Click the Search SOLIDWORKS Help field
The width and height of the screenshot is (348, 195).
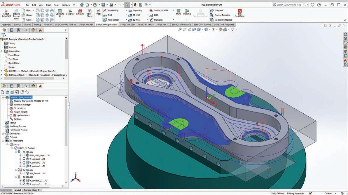[290, 5]
